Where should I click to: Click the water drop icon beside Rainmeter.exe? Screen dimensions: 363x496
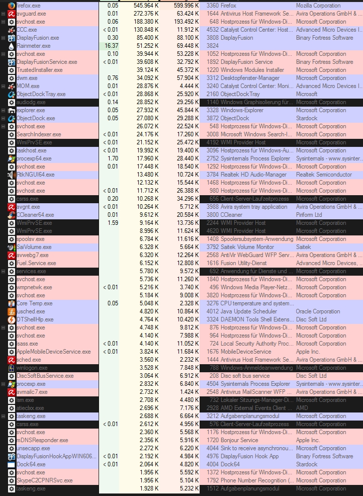[12, 46]
